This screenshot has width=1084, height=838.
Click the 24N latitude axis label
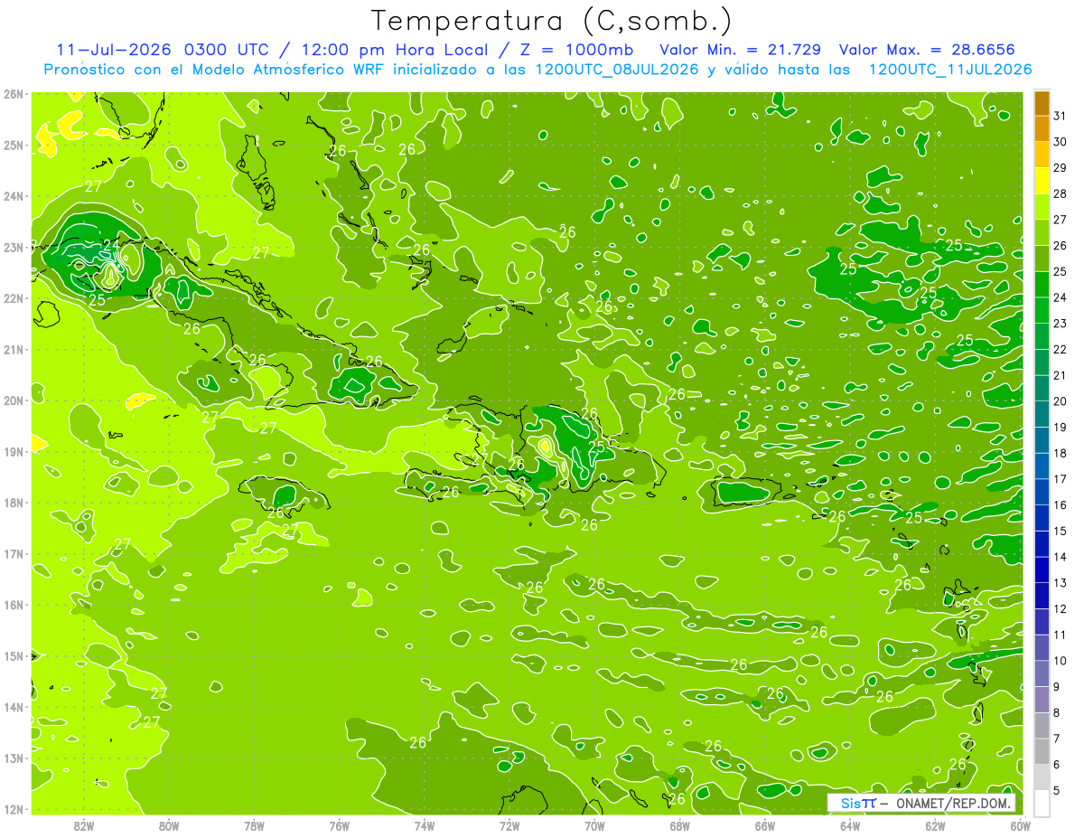[x=13, y=196]
